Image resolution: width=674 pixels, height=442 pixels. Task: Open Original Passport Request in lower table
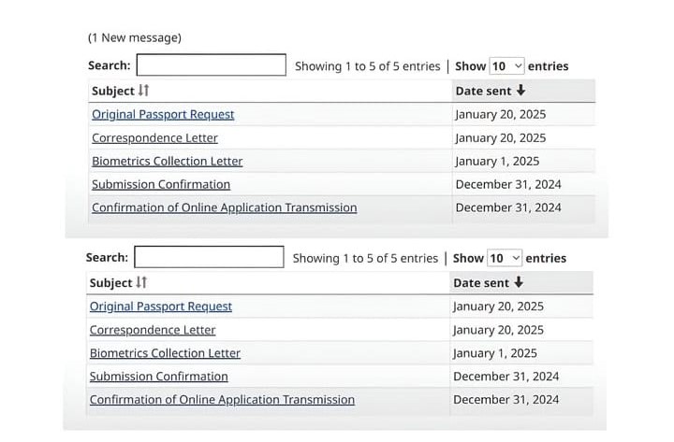161,307
